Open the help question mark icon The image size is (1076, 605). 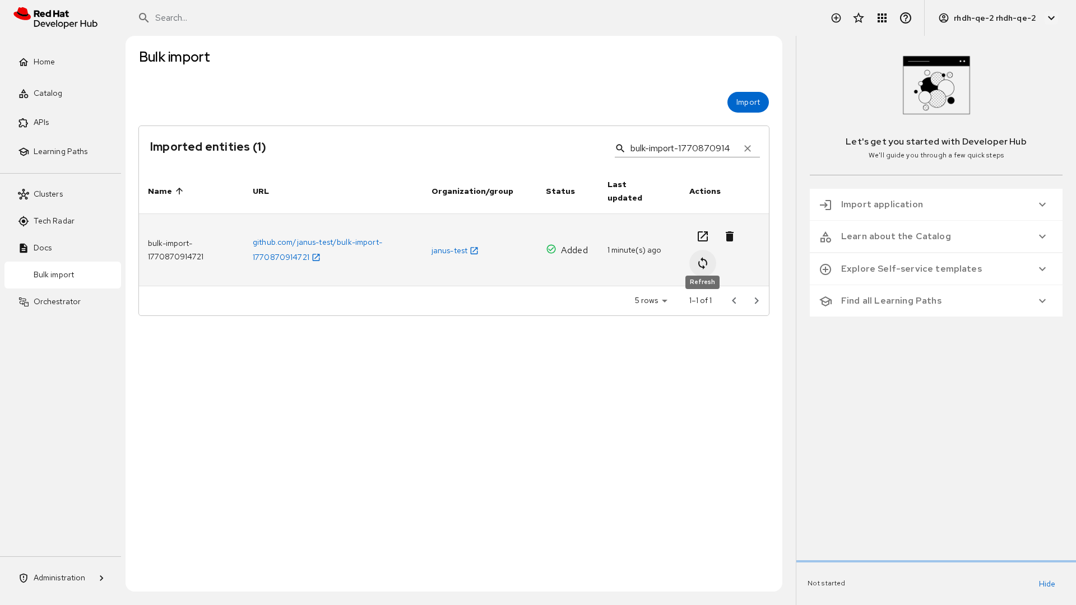click(905, 18)
